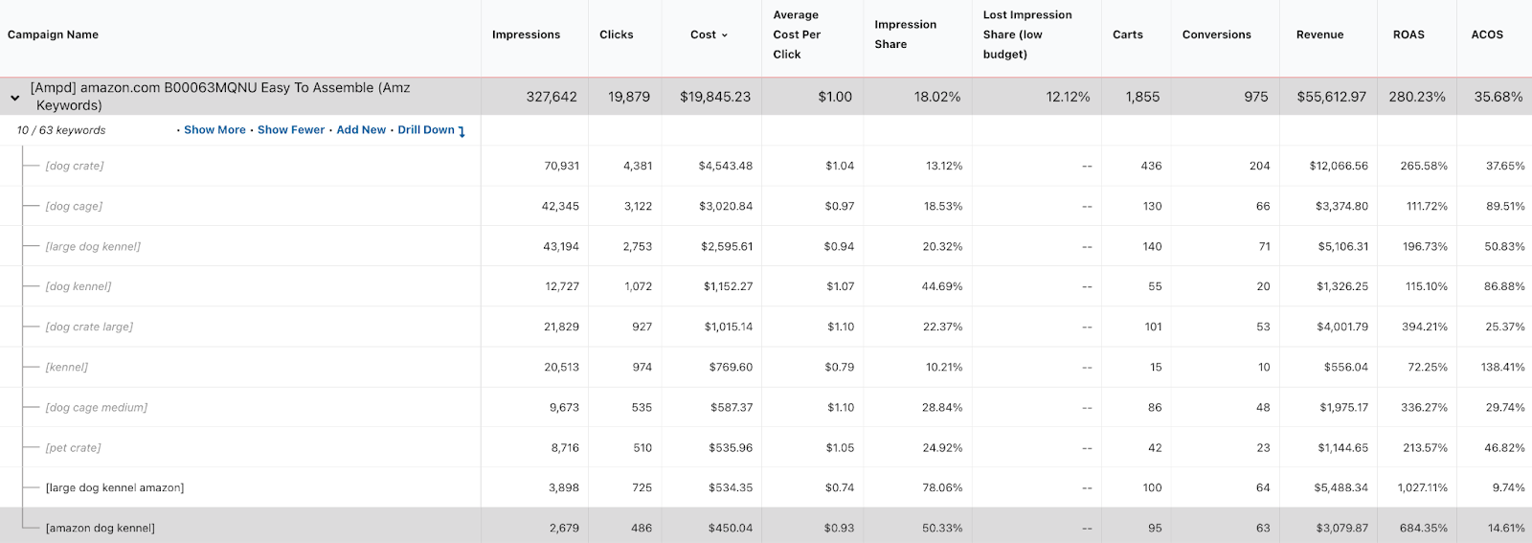Click Add New keyword link
Image resolution: width=1532 pixels, height=543 pixels.
361,130
